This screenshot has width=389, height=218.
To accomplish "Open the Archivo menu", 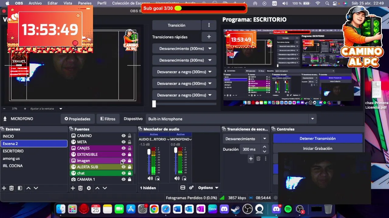I will (35, 3).
